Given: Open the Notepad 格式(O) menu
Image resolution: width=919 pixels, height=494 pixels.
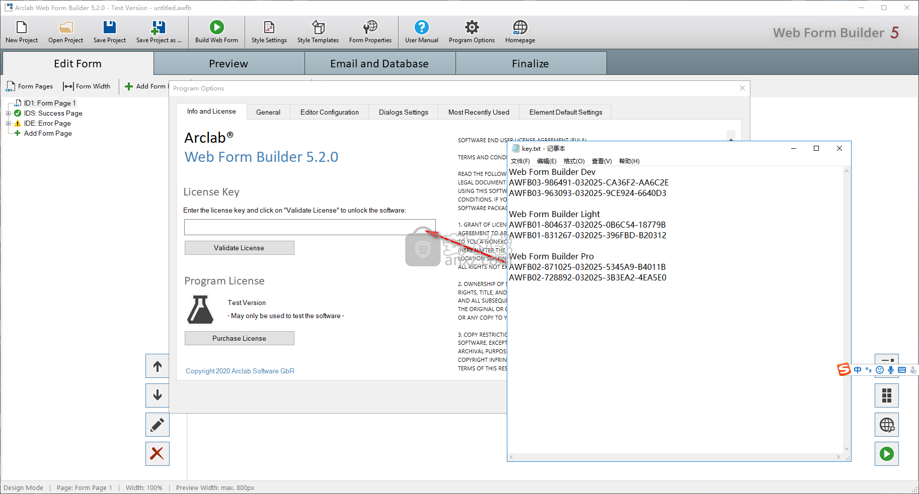Looking at the screenshot, I should click(x=574, y=161).
